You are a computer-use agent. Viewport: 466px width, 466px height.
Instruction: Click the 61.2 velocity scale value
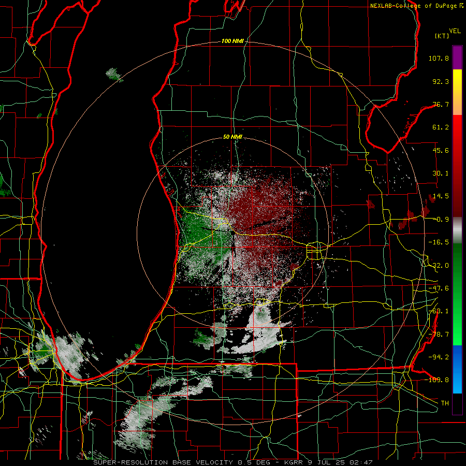click(441, 127)
